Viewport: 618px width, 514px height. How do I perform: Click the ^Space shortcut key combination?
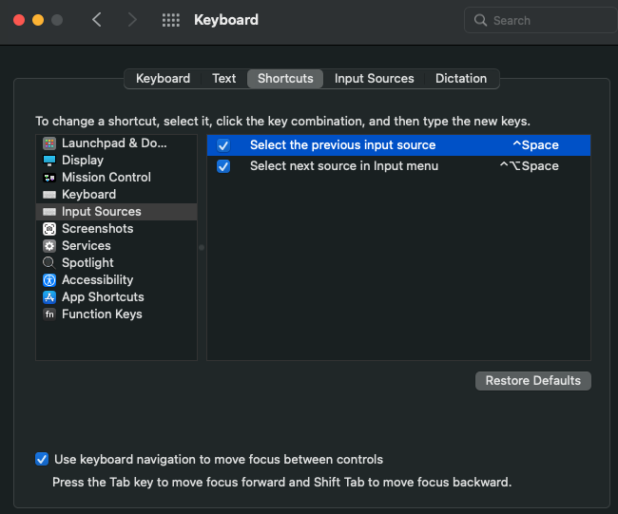coord(535,145)
